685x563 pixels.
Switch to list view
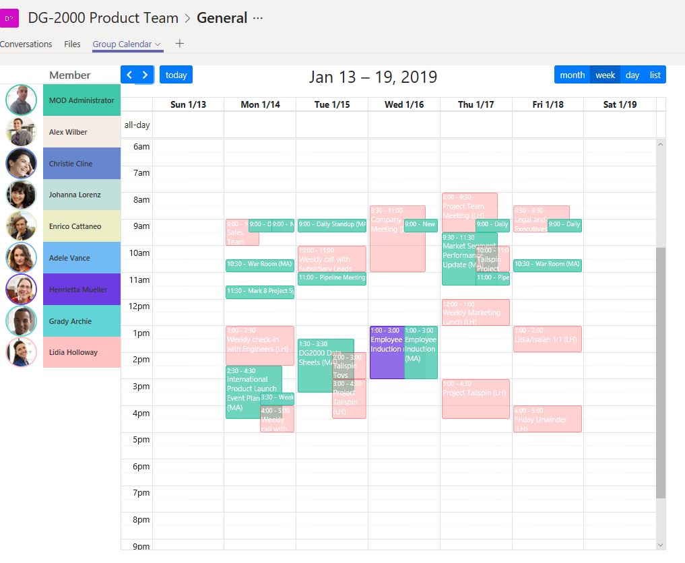click(x=654, y=75)
